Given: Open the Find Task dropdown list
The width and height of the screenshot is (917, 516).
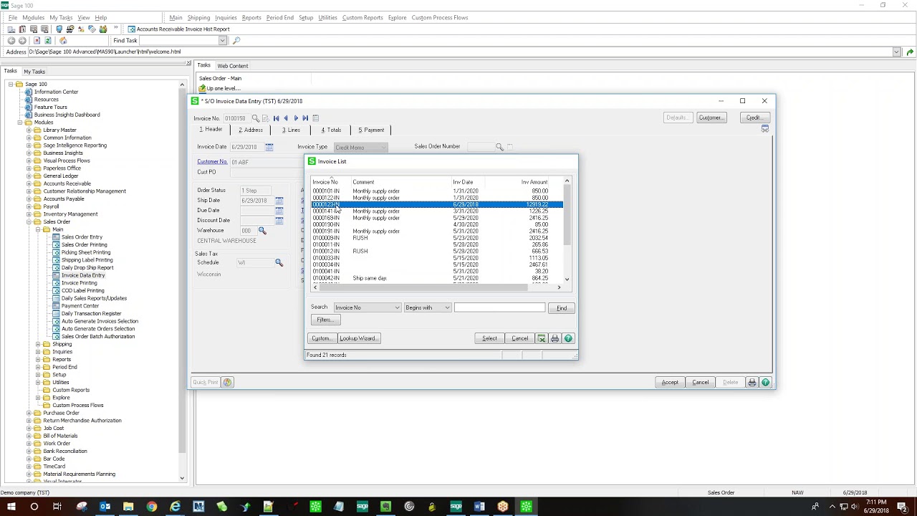Looking at the screenshot, I should (223, 41).
